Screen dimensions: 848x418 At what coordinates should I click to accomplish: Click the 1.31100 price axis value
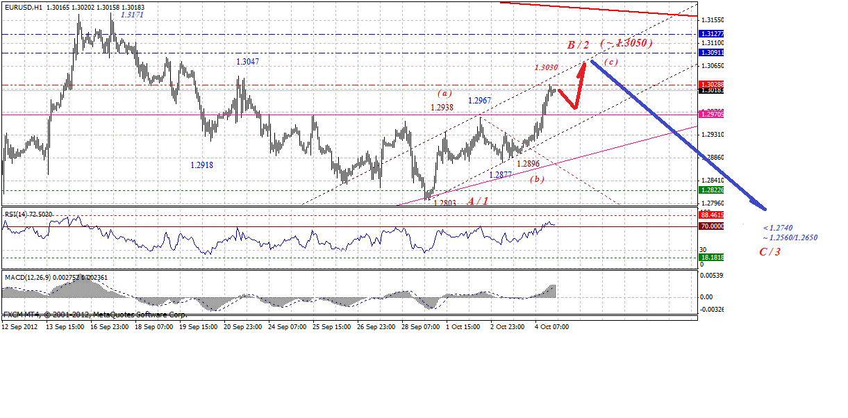point(713,43)
